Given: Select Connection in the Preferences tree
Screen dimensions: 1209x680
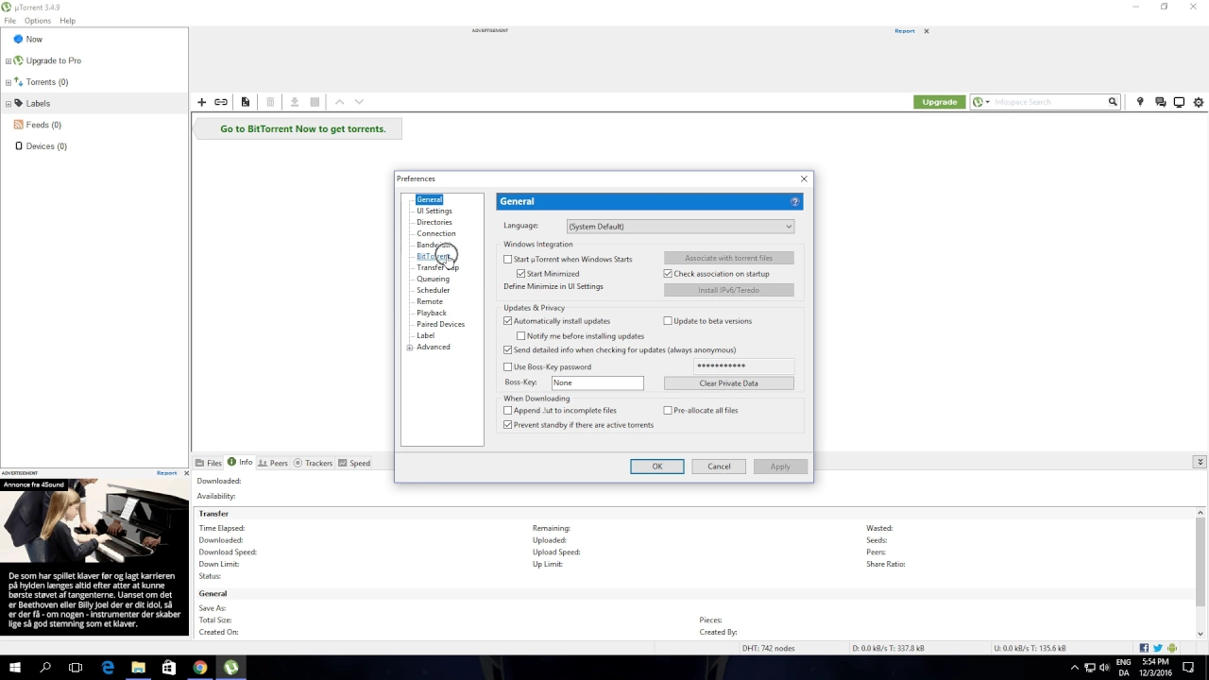Looking at the screenshot, I should tap(436, 233).
